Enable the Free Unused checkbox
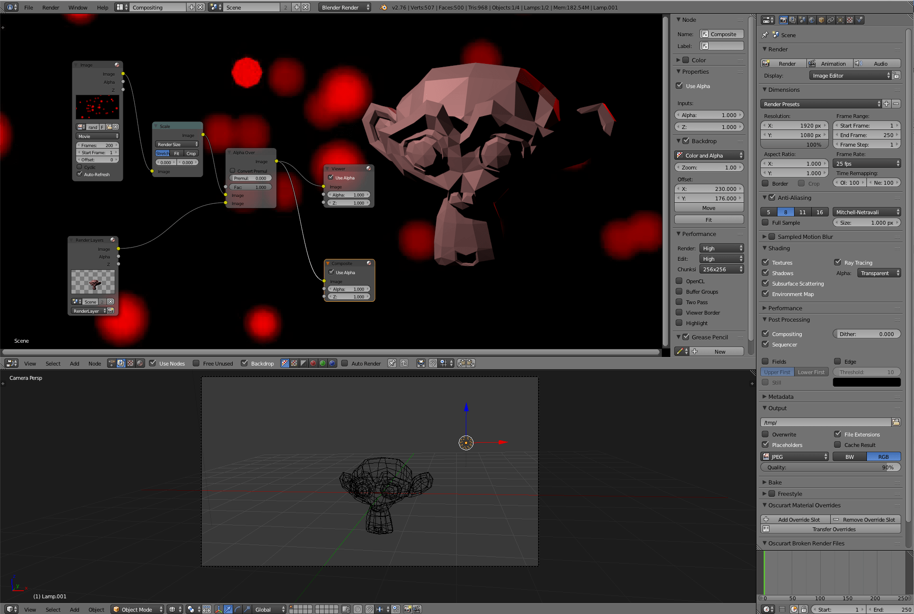Viewport: 914px width, 614px height. [196, 363]
